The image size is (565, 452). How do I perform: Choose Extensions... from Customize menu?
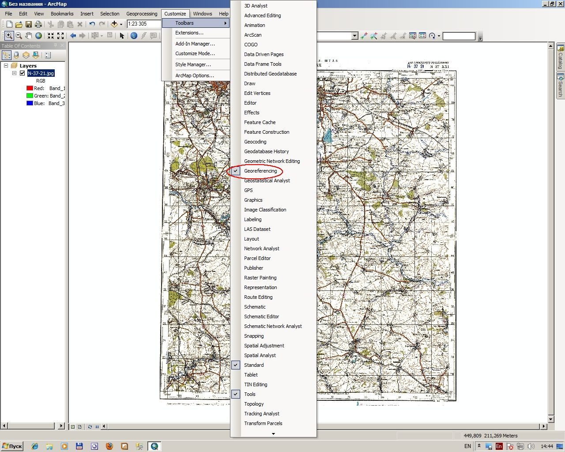(x=189, y=33)
